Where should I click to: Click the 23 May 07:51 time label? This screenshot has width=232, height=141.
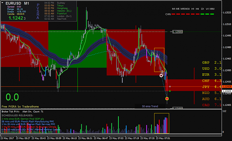[163, 138]
